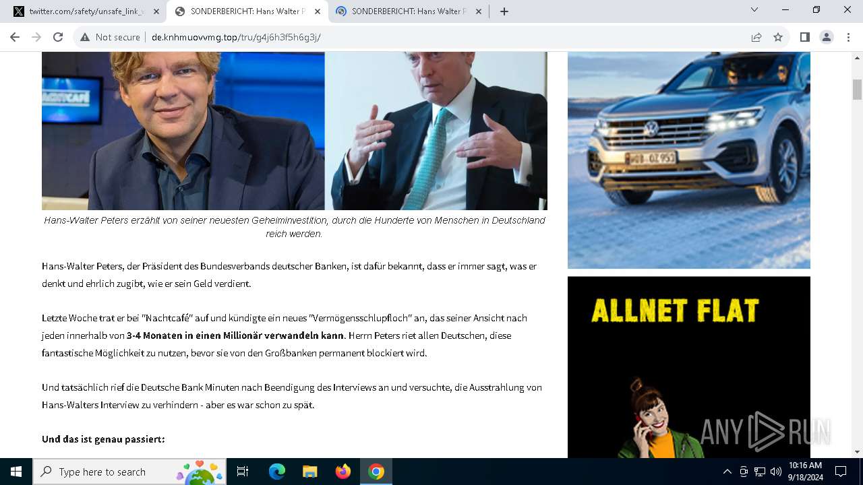Viewport: 863px width, 485px height.
Task: Close the third SONDERBERICHT tab
Action: click(478, 11)
